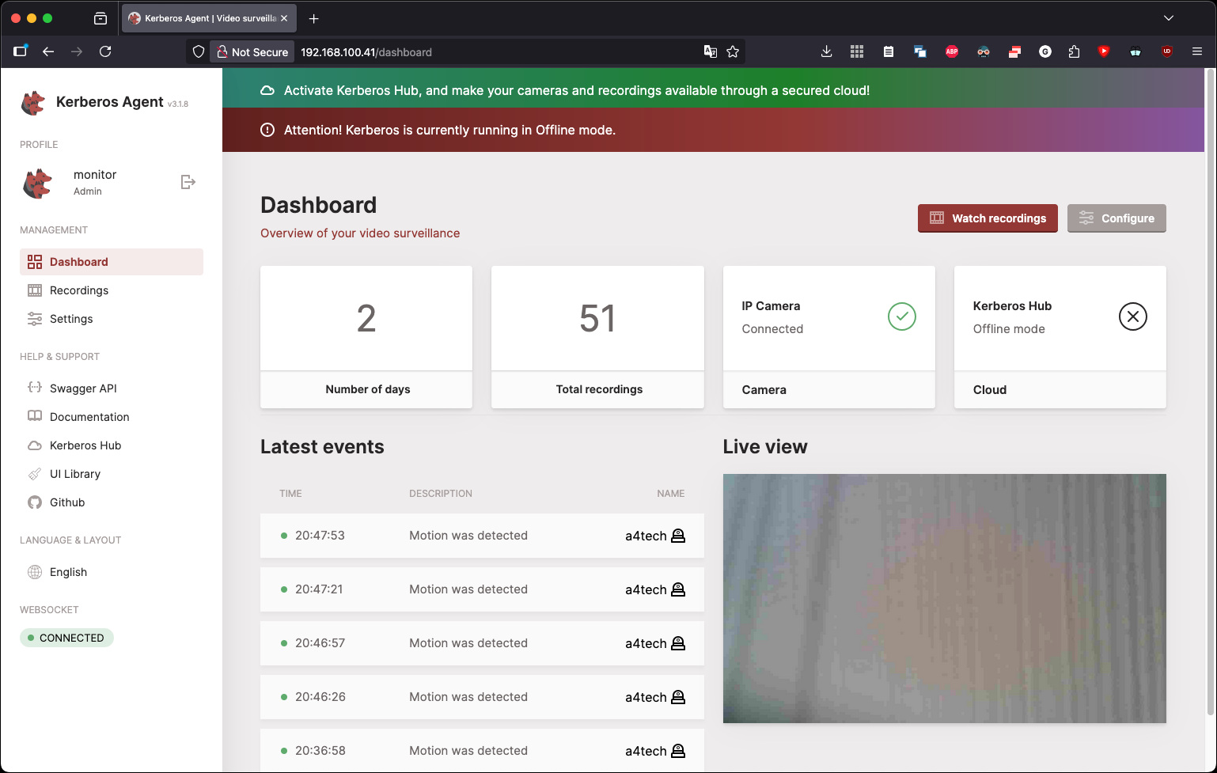
Task: Open the tab list dropdown chevron
Action: pyautogui.click(x=1169, y=18)
